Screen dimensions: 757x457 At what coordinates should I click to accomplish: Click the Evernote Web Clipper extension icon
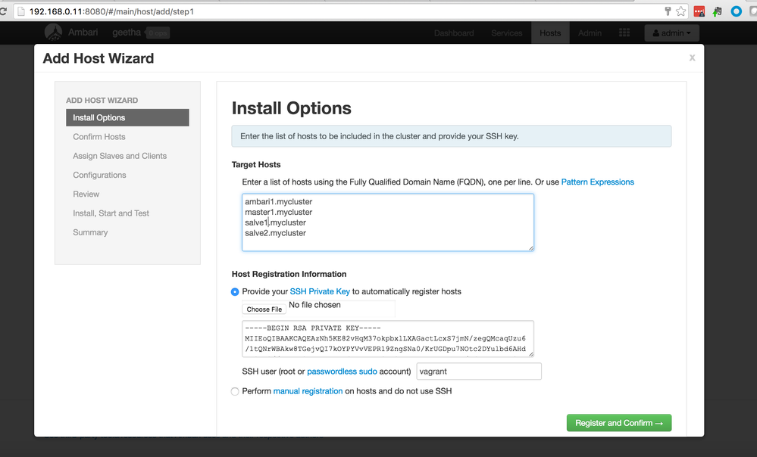coord(716,11)
